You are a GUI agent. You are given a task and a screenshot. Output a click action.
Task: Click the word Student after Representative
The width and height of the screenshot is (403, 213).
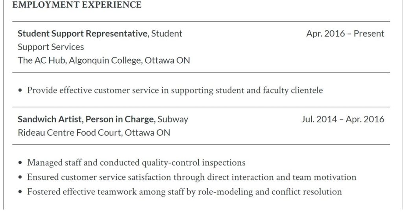[x=166, y=34]
